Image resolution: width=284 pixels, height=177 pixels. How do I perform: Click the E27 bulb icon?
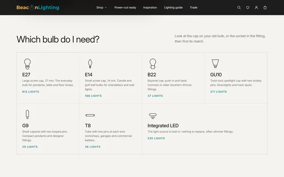[28, 64]
